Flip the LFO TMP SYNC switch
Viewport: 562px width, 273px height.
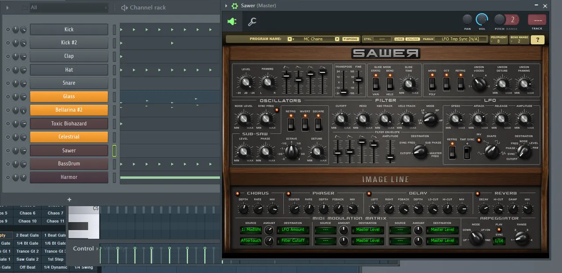(467, 152)
